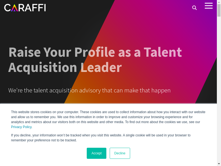
Task: Click the scrollbar up arrow
Action: (x=219, y=2)
